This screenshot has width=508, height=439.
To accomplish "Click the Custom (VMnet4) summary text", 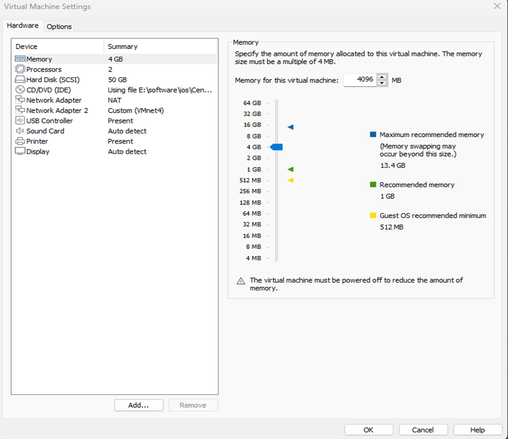I will tap(136, 111).
